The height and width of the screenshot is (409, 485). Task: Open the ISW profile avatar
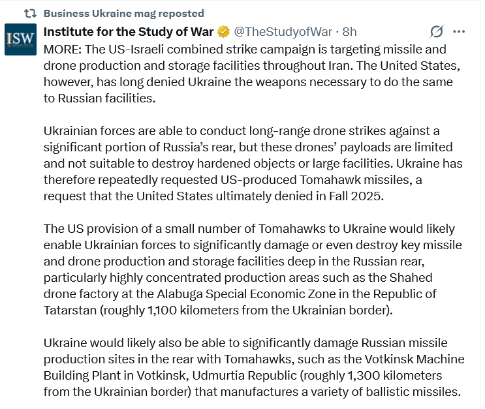[20, 40]
